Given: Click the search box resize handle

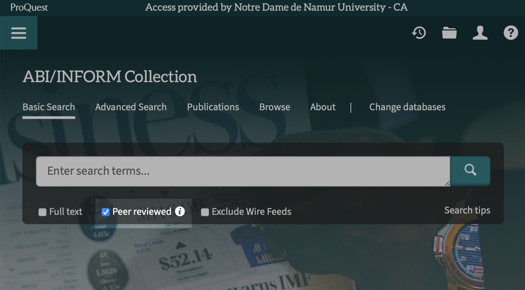Looking at the screenshot, I should [447, 183].
